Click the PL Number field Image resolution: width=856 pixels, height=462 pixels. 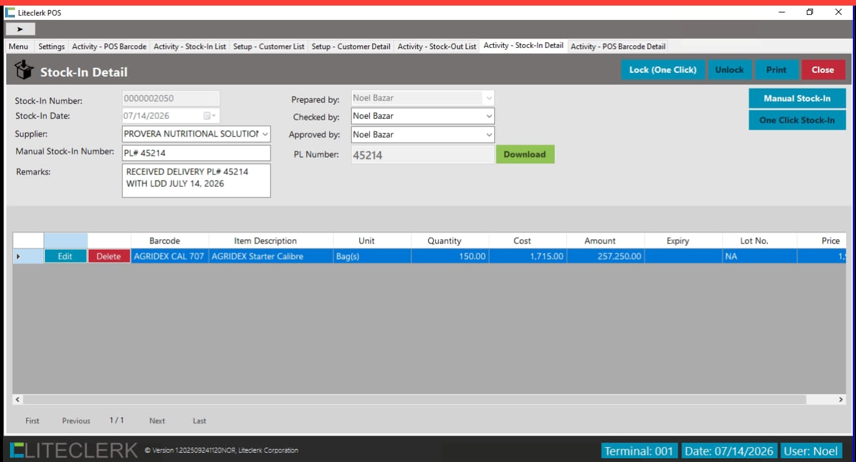tap(423, 155)
